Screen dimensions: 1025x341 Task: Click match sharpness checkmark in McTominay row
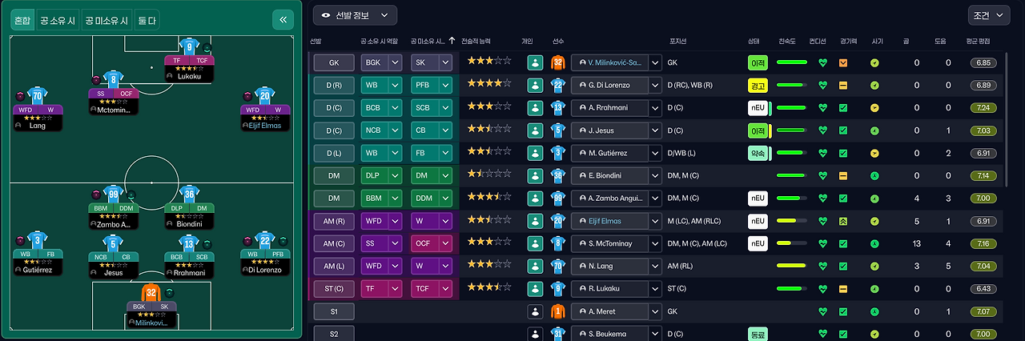pos(843,243)
